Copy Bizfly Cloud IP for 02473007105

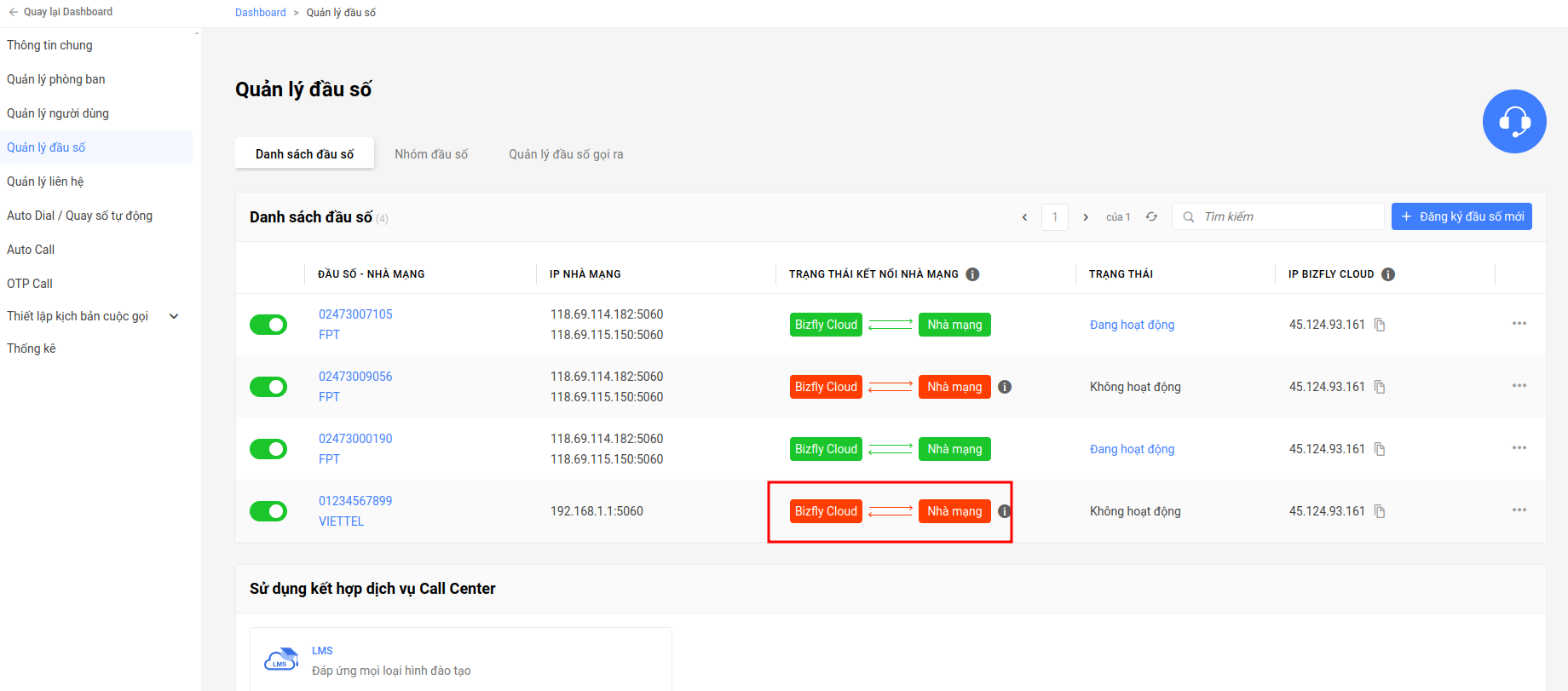tap(1380, 325)
